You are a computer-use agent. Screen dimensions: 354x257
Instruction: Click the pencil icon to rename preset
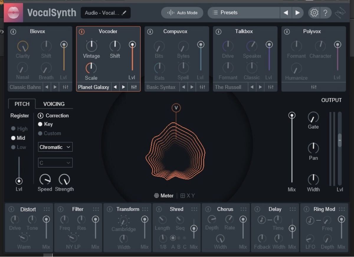(124, 13)
